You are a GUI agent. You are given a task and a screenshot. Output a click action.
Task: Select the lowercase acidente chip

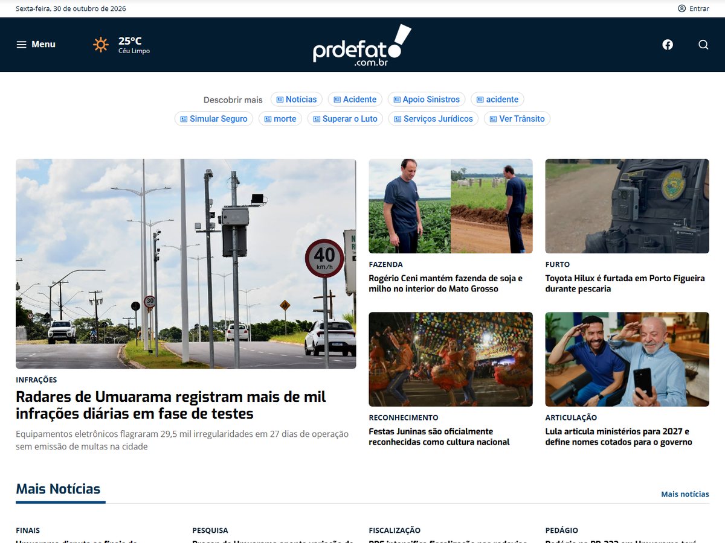click(497, 100)
